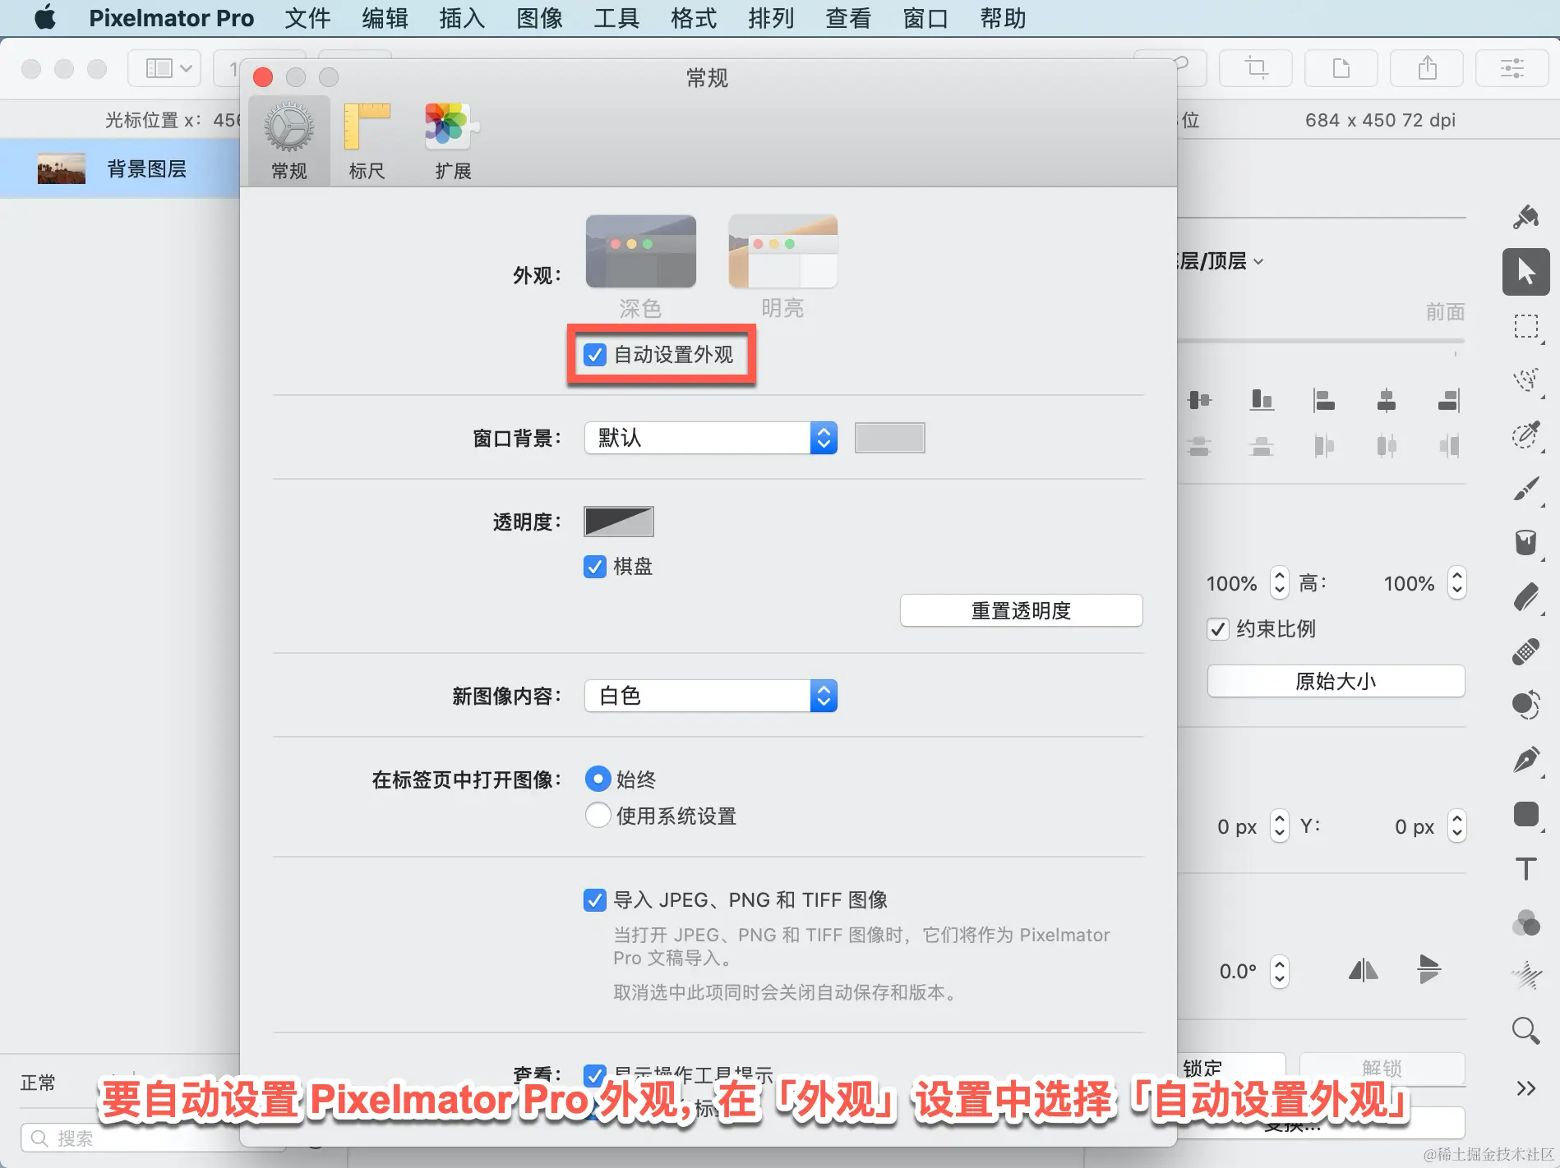
Task: Select the 明亮 appearance thumbnail
Action: (783, 251)
